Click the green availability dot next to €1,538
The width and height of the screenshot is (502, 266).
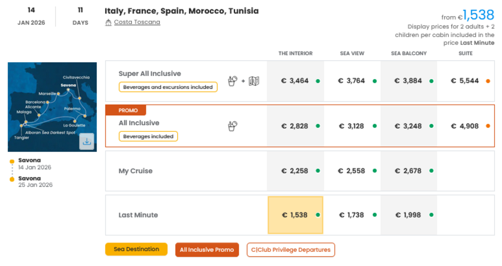click(x=318, y=215)
